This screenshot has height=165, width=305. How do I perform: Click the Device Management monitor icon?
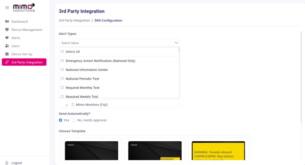click(x=7, y=30)
